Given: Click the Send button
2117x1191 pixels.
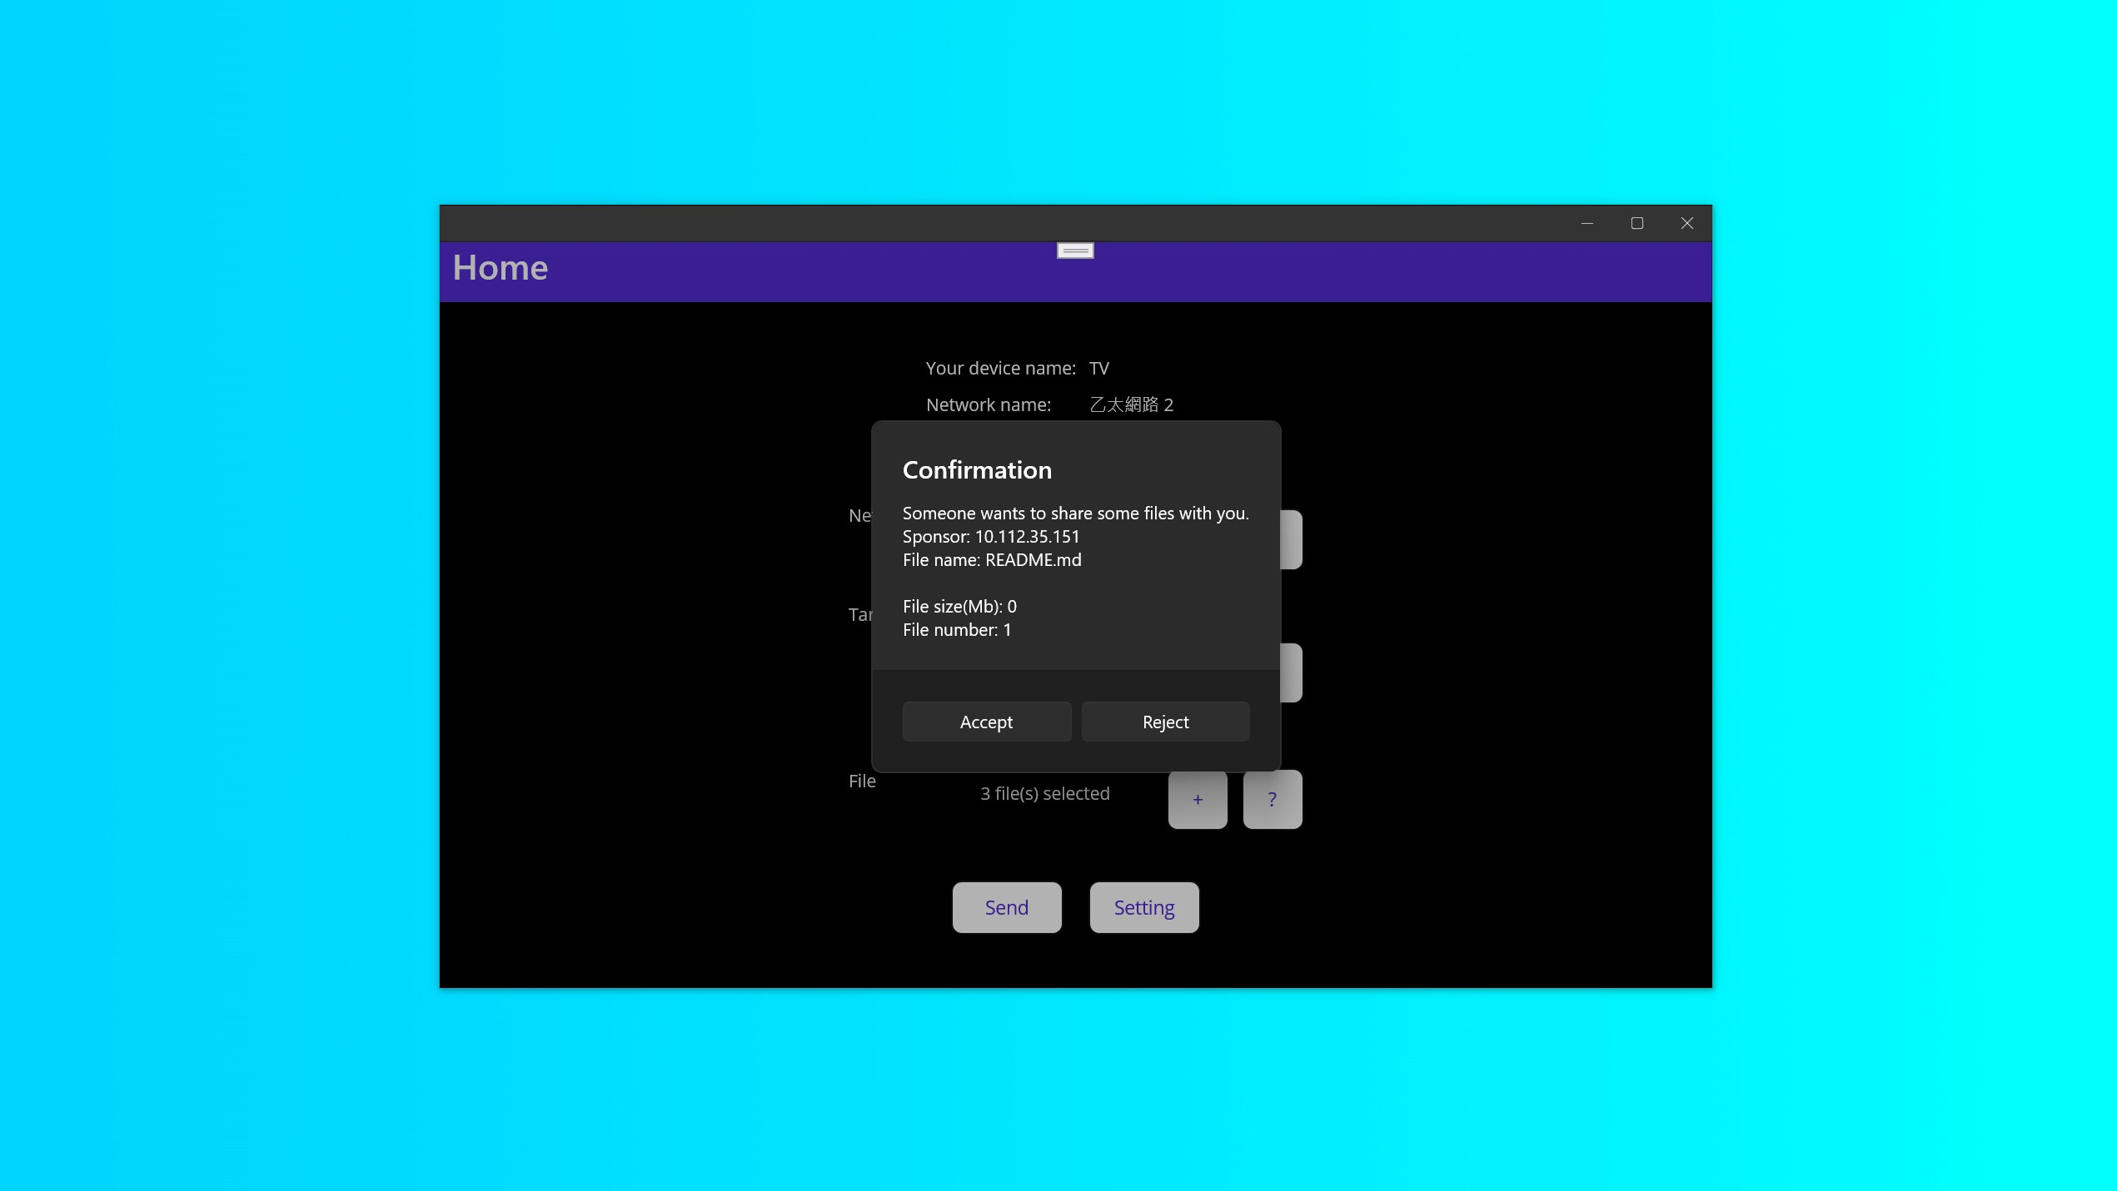Looking at the screenshot, I should coord(1006,907).
